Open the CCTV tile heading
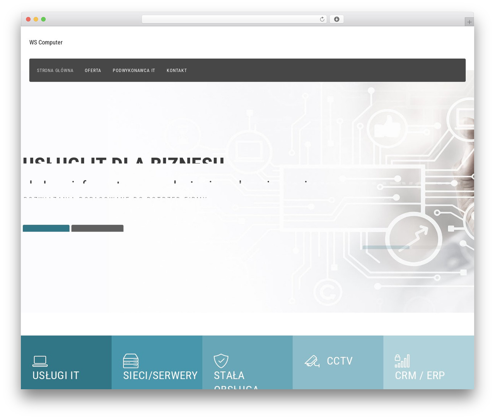Viewport: 495px width, 419px height. tap(340, 361)
